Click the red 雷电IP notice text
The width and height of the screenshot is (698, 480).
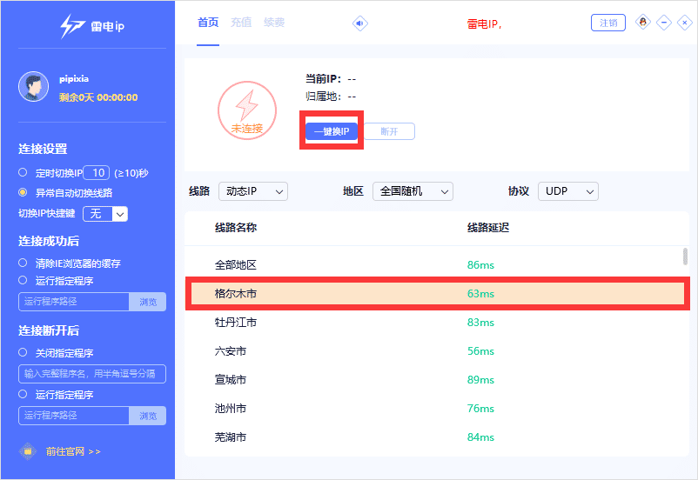[x=484, y=24]
